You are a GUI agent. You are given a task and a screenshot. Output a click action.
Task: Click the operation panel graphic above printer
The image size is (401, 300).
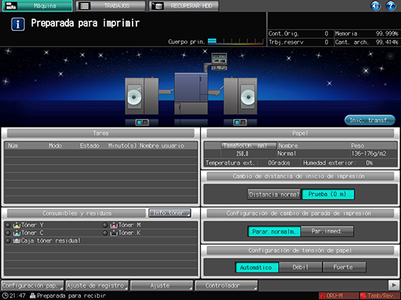[219, 61]
